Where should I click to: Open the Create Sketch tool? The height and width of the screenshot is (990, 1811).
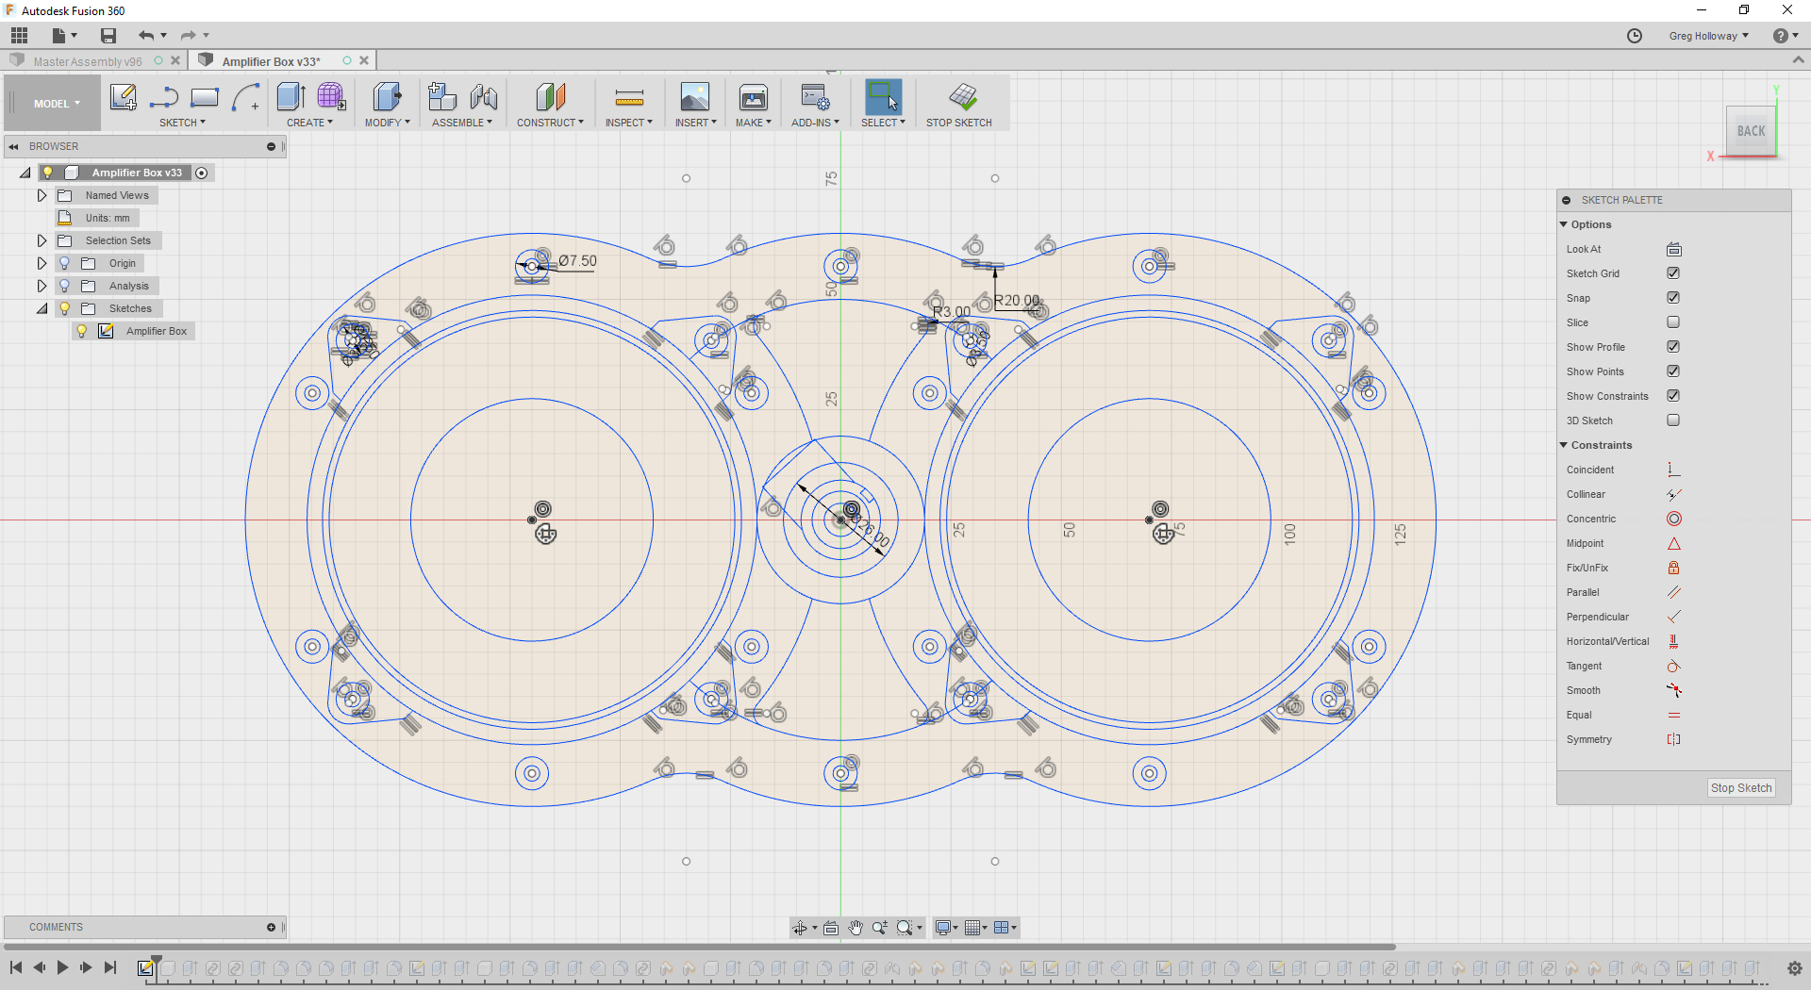[123, 97]
